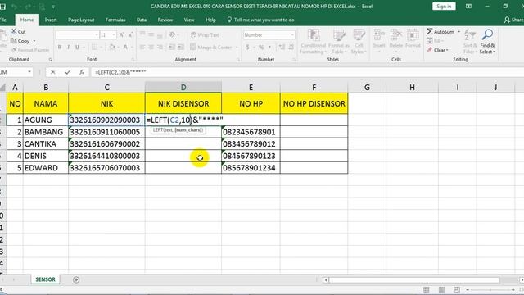Toggle Wrap Text
This screenshot has height=295, width=524.
click(205, 34)
